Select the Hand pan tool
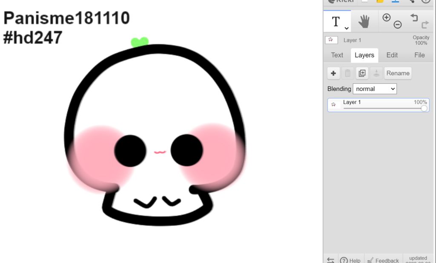 (364, 21)
